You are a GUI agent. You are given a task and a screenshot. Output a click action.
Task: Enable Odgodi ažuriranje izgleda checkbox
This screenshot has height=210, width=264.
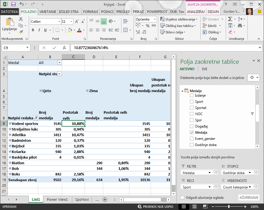[182, 198]
